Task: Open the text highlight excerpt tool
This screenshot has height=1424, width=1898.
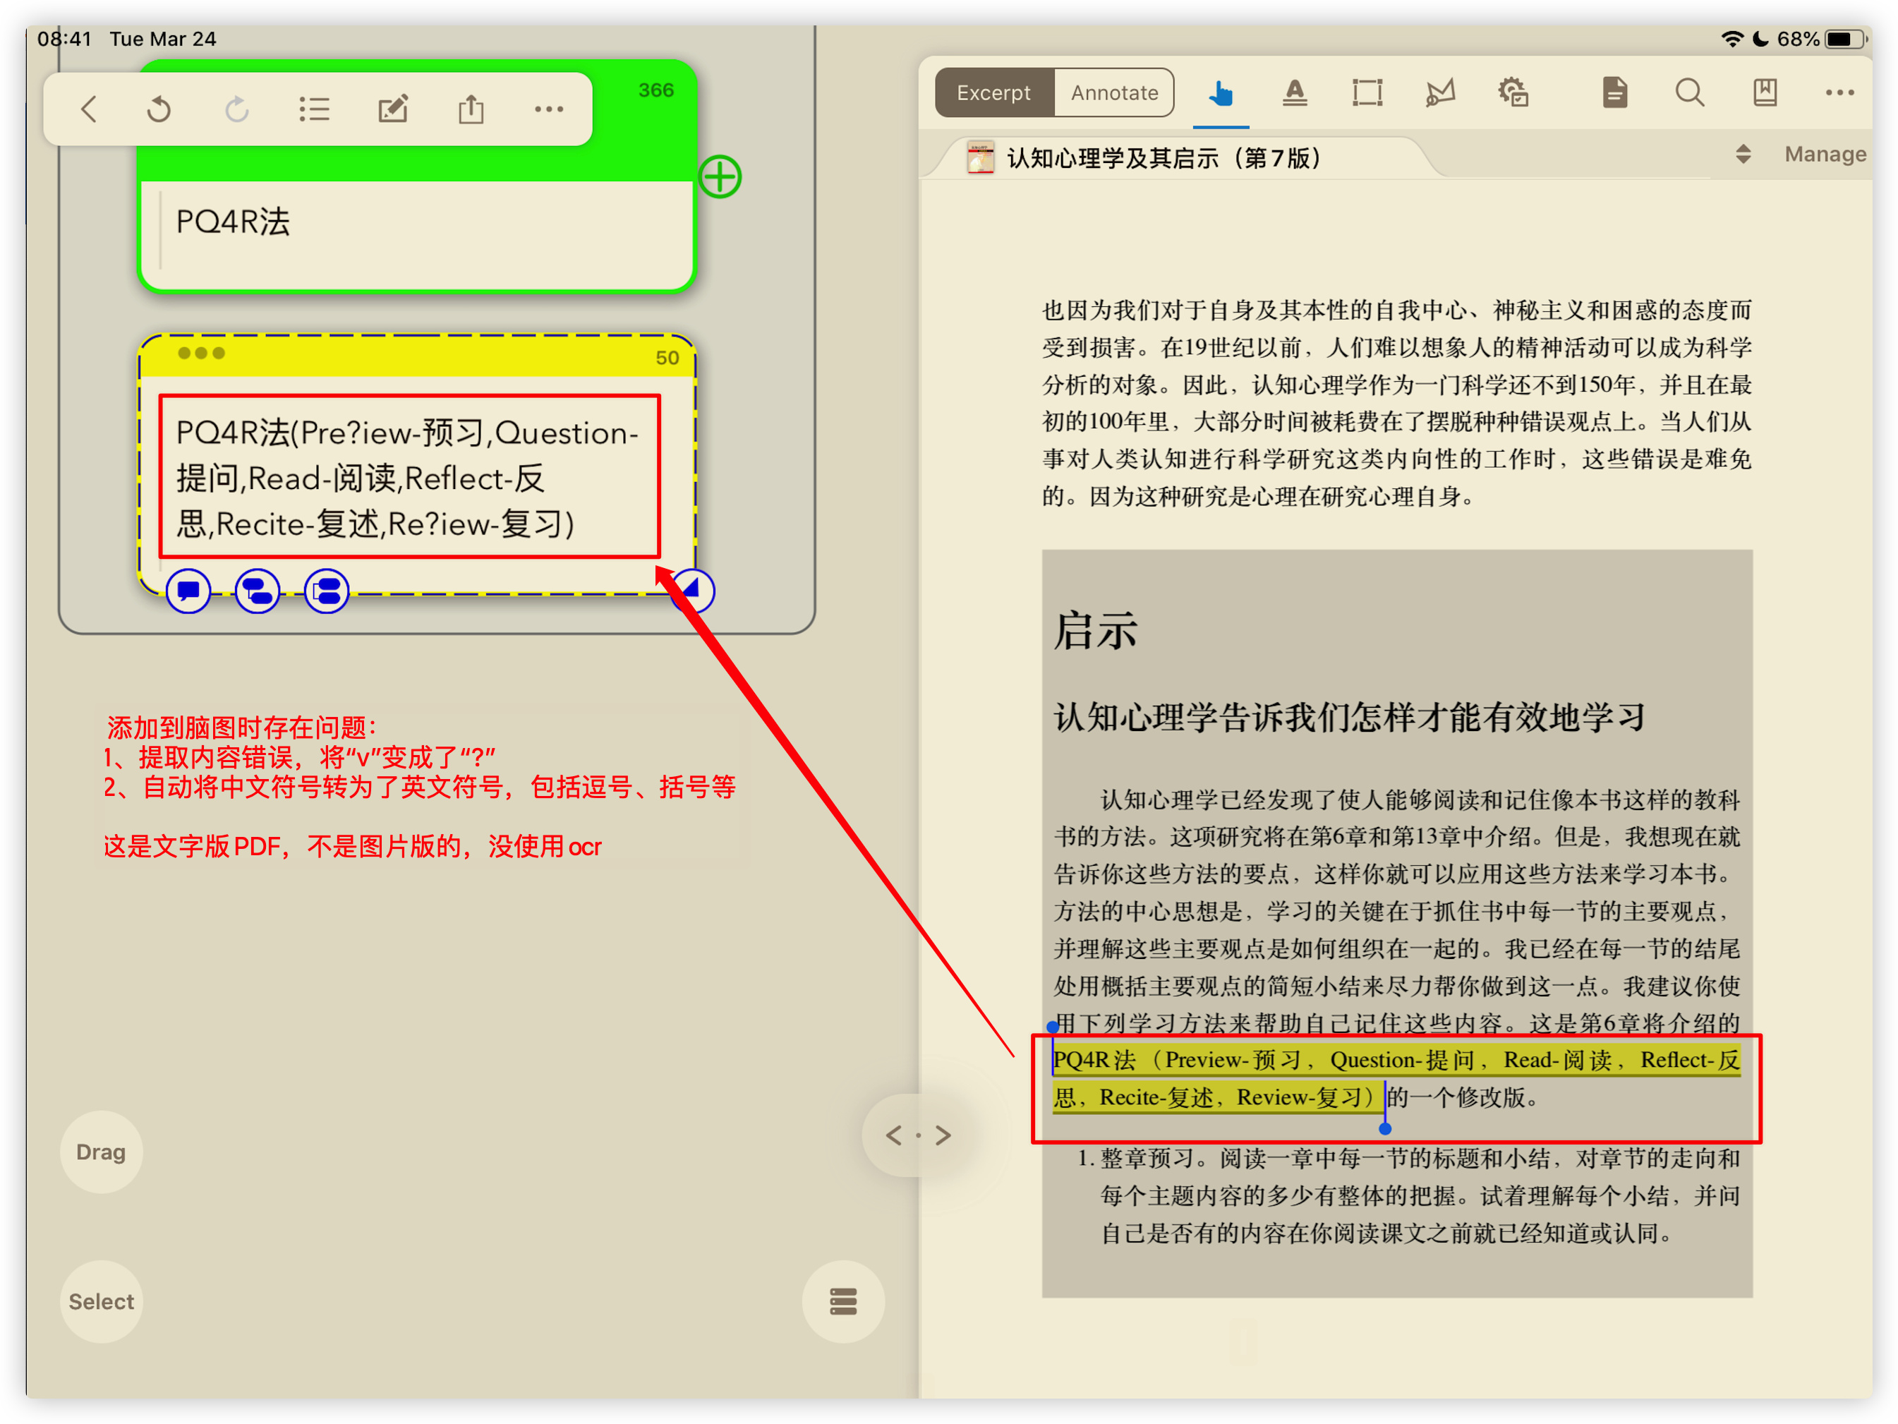Action: 1295,92
